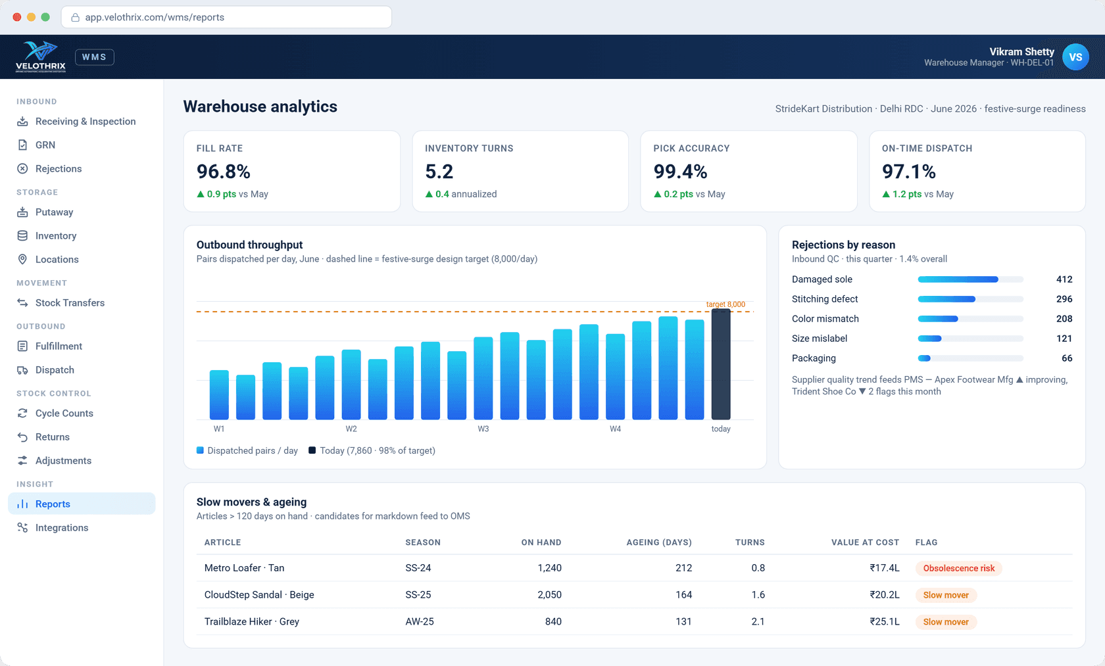Open Fulfillment from sidebar
Viewport: 1105px width, 666px height.
(x=82, y=346)
